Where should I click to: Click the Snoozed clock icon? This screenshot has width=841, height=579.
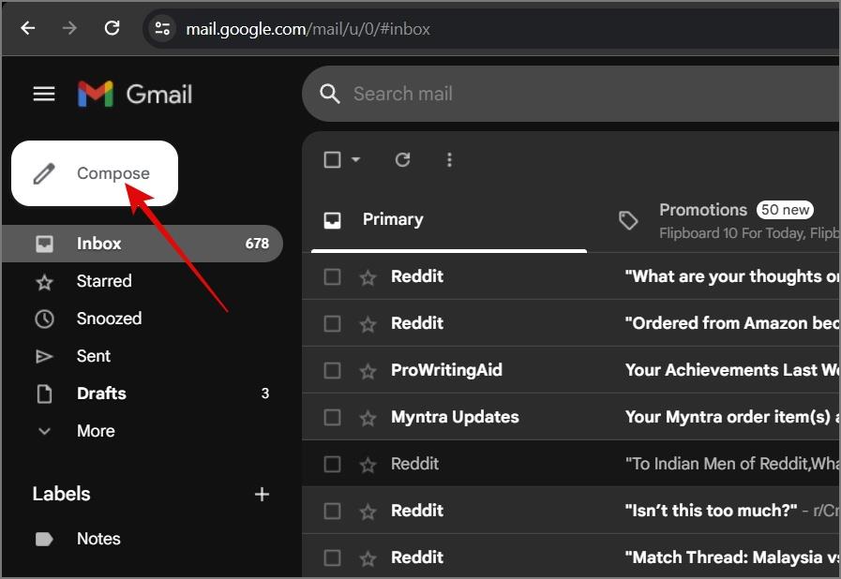(x=44, y=319)
